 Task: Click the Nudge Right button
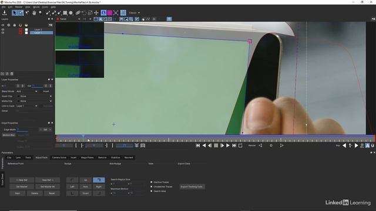point(99,186)
